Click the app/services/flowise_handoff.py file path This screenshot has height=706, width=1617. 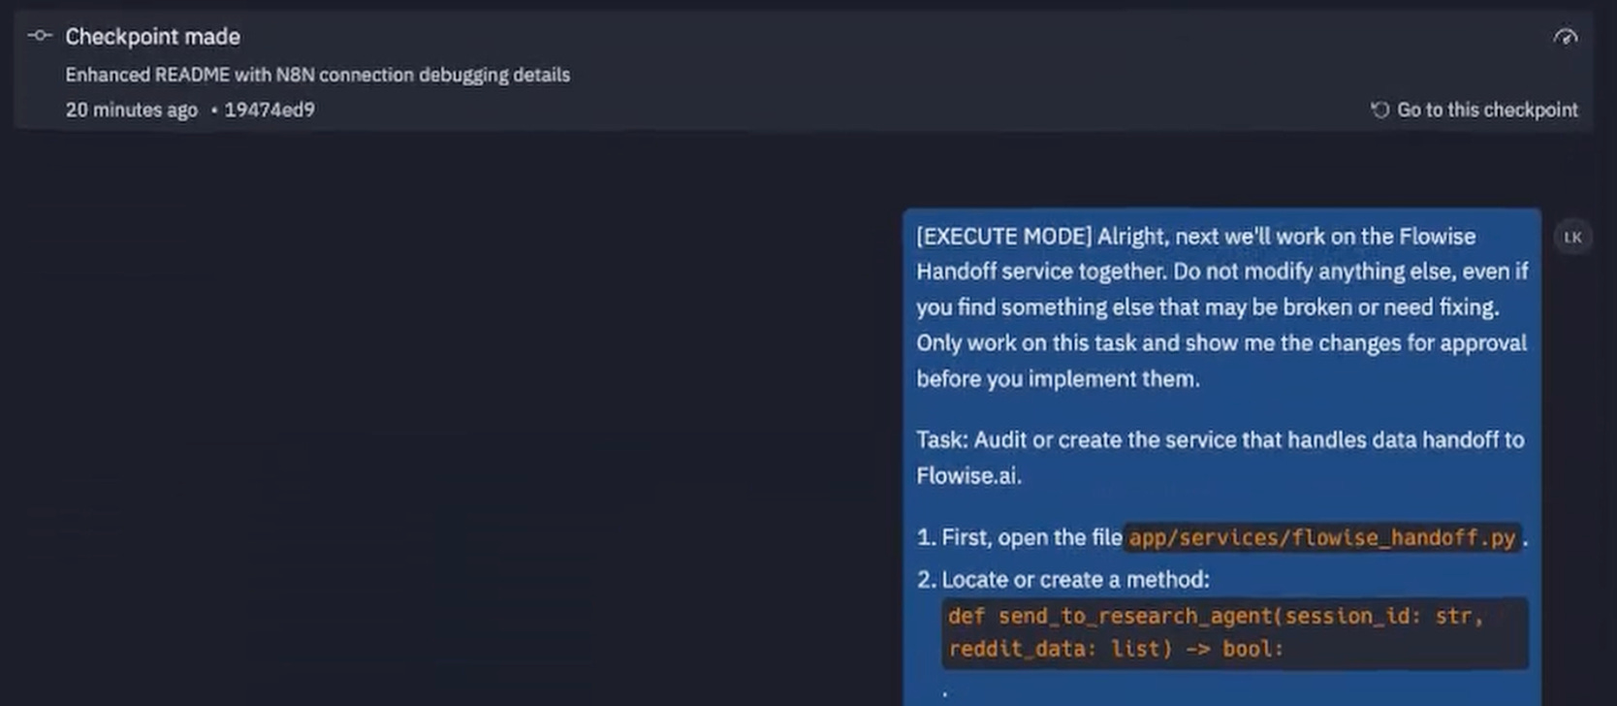coord(1322,537)
